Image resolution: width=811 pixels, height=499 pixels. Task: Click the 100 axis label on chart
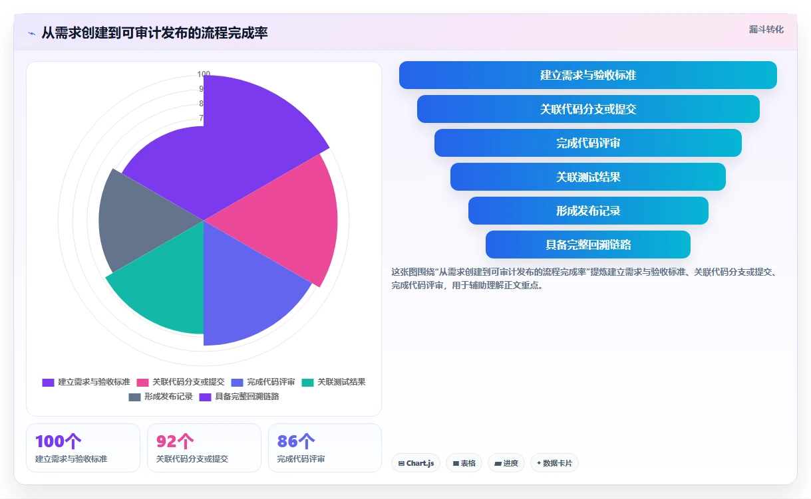(204, 74)
